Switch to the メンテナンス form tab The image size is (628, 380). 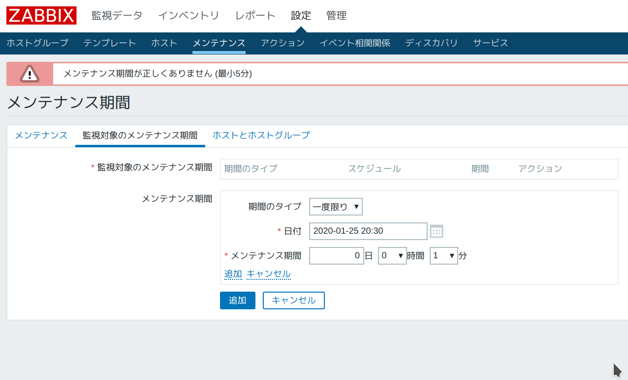point(41,135)
